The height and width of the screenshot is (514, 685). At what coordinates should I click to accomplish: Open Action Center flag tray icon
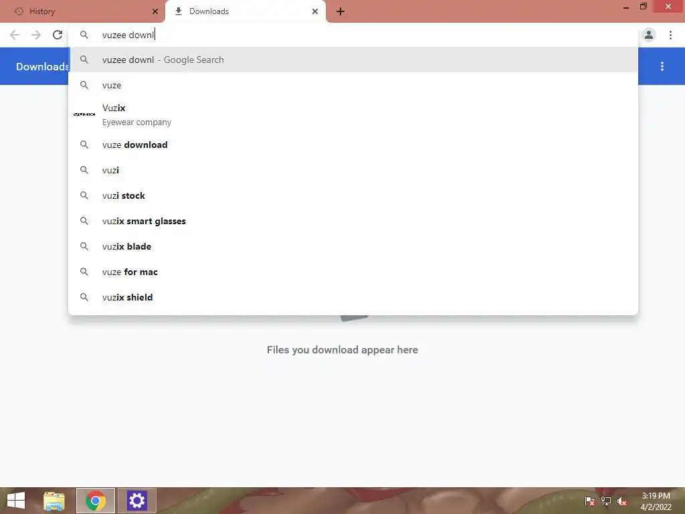(590, 501)
